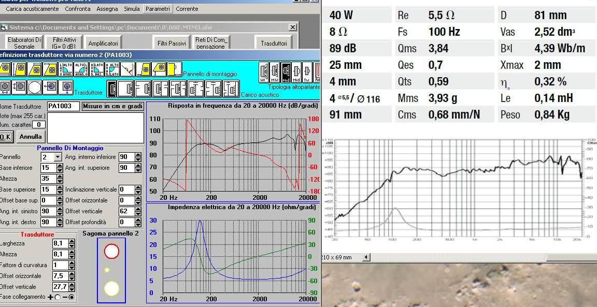Click the Ang. int. sinistro value field
Screen dimensions: 597x307
pyautogui.click(x=49, y=211)
